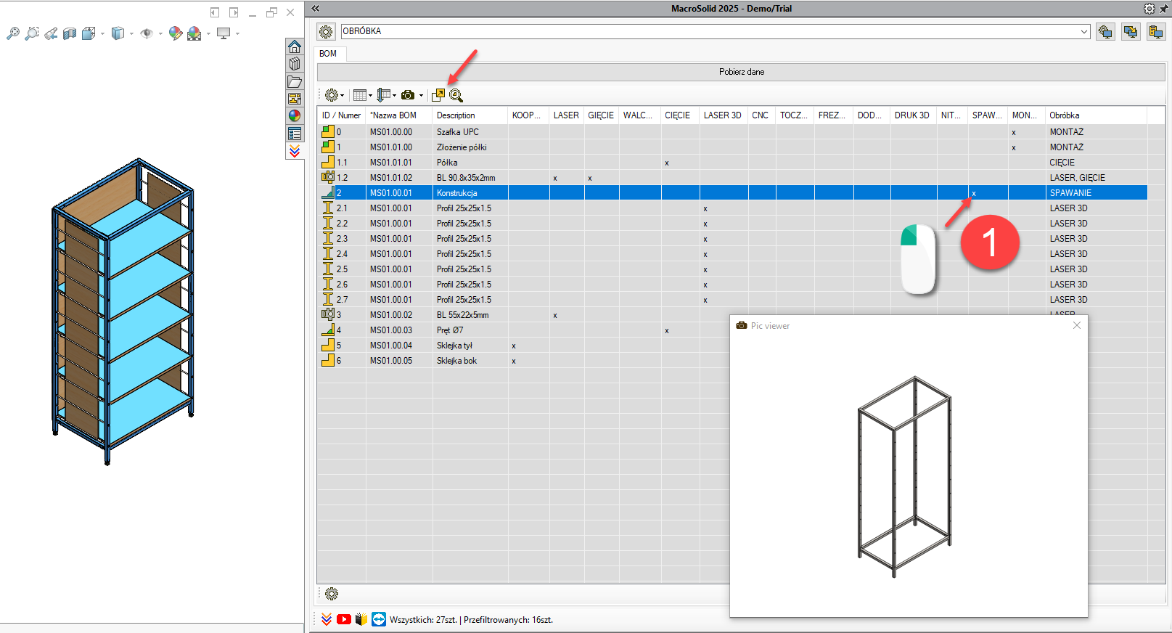1172x633 pixels.
Task: Open the YouTube icon in status bar
Action: (344, 619)
